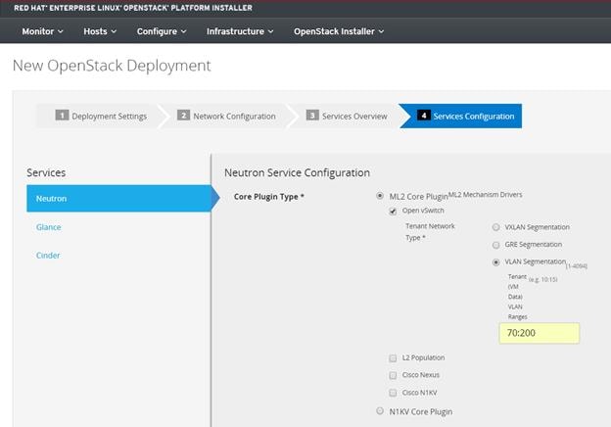611x427 pixels.
Task: Open the Hosts menu
Action: coord(100,31)
